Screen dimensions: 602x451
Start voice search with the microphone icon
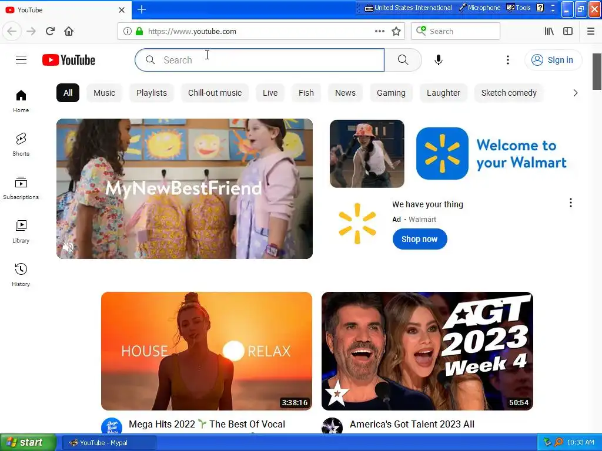[x=439, y=60]
